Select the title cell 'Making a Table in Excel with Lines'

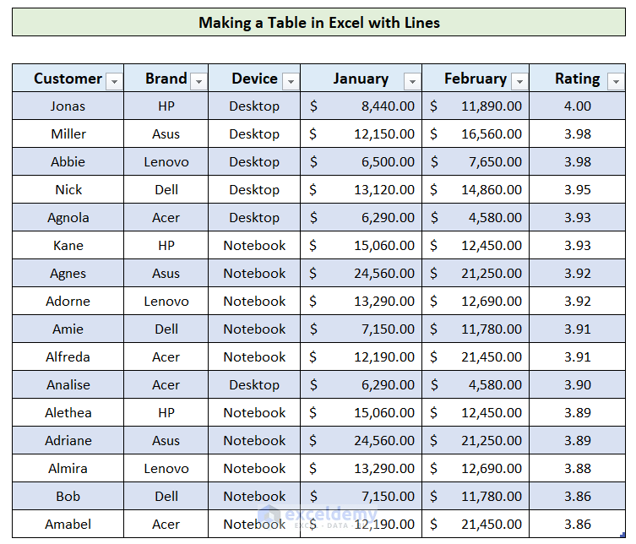point(318,23)
